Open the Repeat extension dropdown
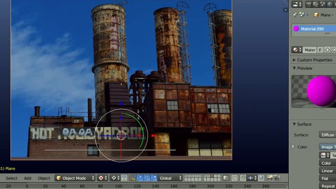This screenshot has height=189, width=336. point(328,186)
